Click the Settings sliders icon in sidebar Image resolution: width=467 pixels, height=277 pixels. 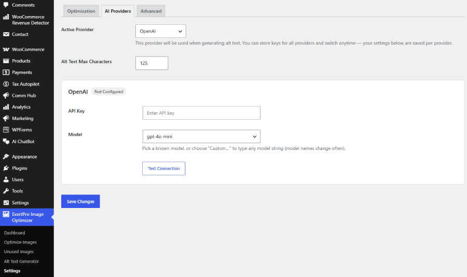point(6,202)
